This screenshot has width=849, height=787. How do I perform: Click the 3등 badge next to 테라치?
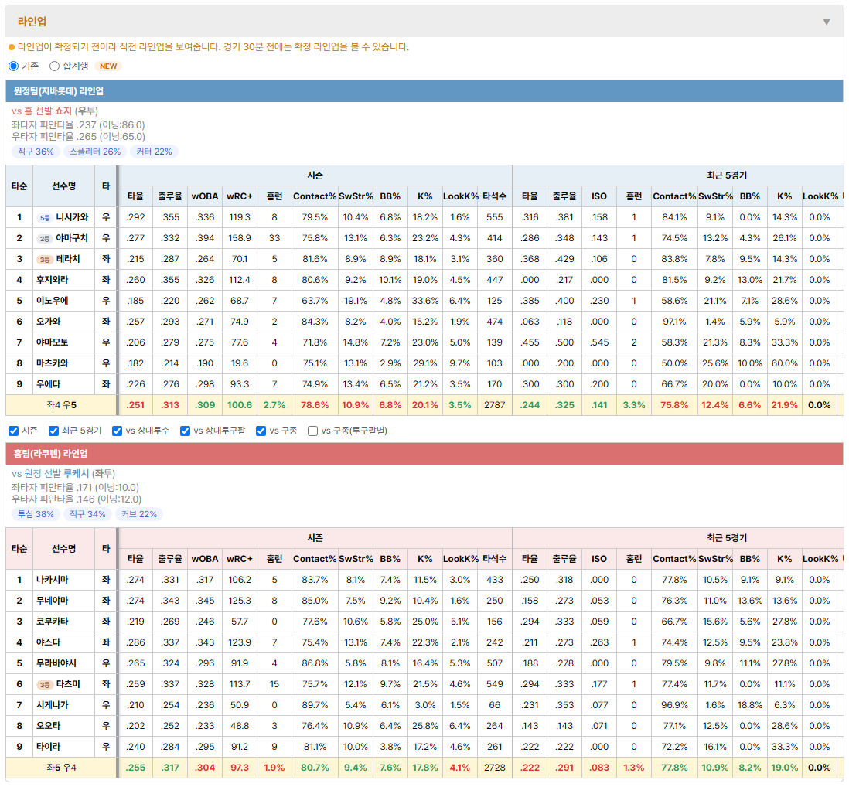pyautogui.click(x=45, y=260)
